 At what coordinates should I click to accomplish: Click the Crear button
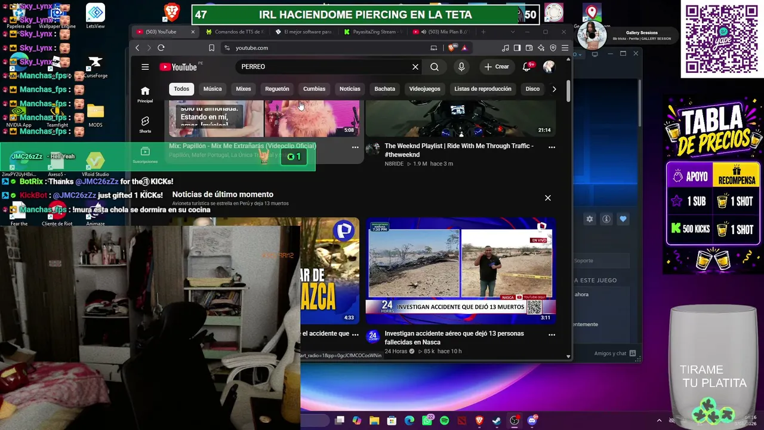coord(497,67)
